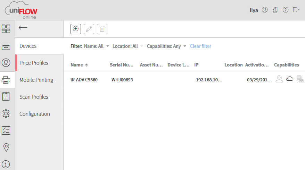
Task: Click serial number WHJ00693
Action: tap(122, 80)
